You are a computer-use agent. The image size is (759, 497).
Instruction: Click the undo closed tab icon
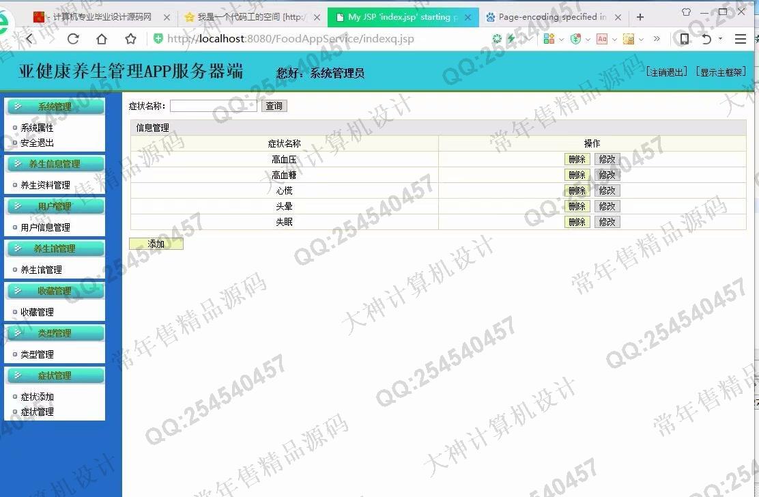pyautogui.click(x=706, y=39)
